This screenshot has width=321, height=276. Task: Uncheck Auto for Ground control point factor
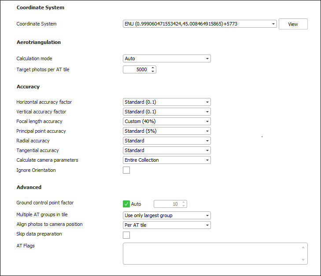[126, 204]
